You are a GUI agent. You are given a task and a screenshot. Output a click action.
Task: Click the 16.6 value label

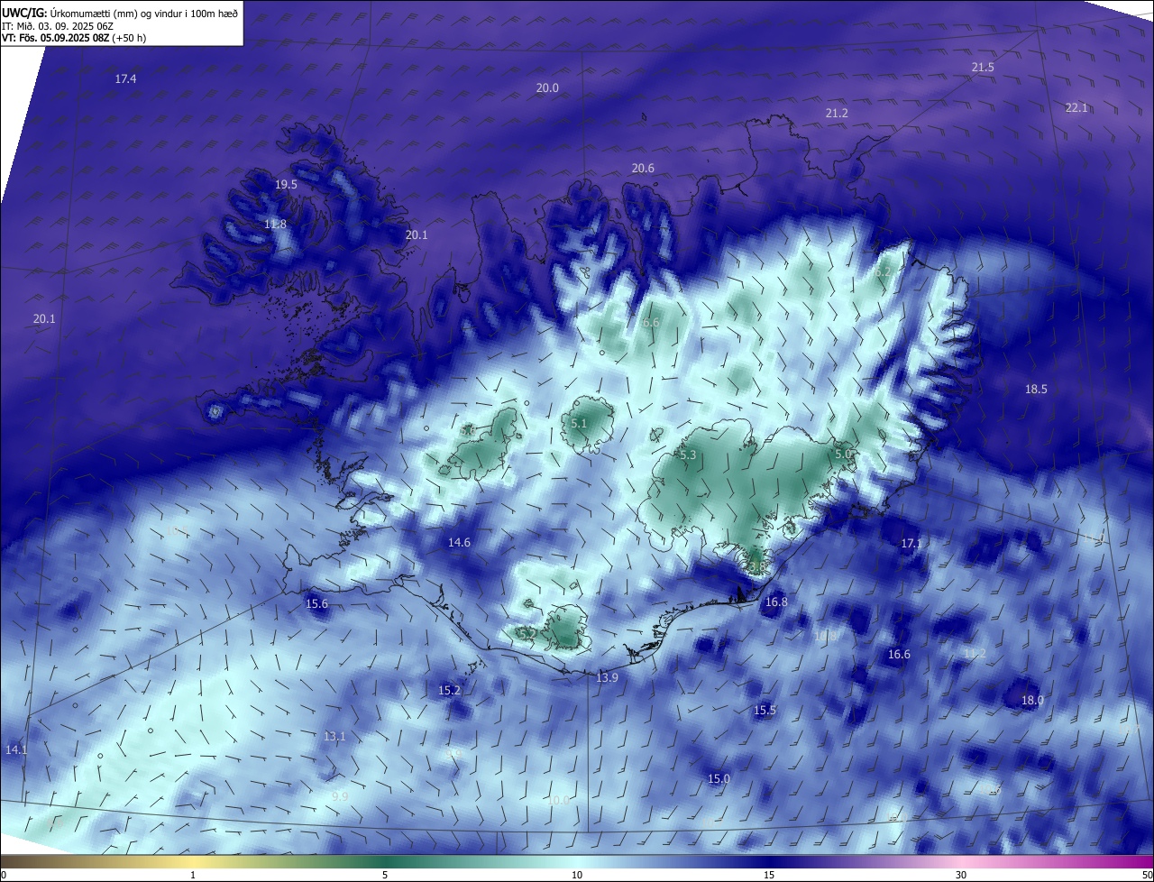tap(899, 655)
